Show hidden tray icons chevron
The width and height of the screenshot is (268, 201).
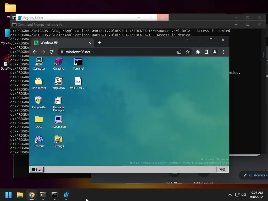[x=230, y=195]
